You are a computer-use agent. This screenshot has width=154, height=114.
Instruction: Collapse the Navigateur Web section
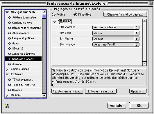pyautogui.click(x=7, y=12)
